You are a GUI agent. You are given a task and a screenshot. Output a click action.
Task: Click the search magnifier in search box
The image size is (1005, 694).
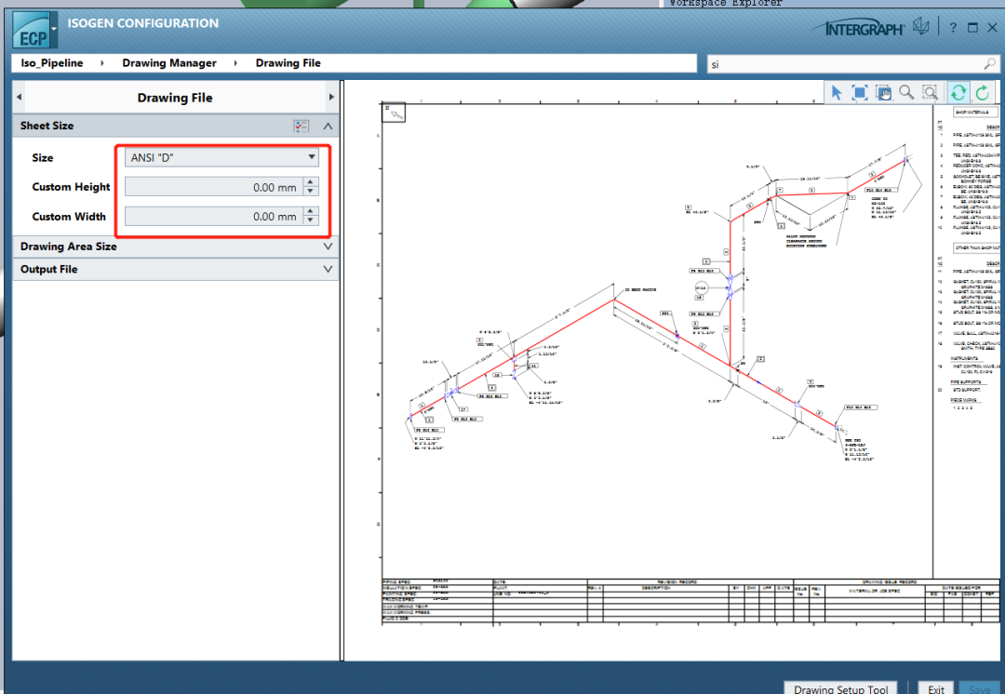click(x=989, y=63)
